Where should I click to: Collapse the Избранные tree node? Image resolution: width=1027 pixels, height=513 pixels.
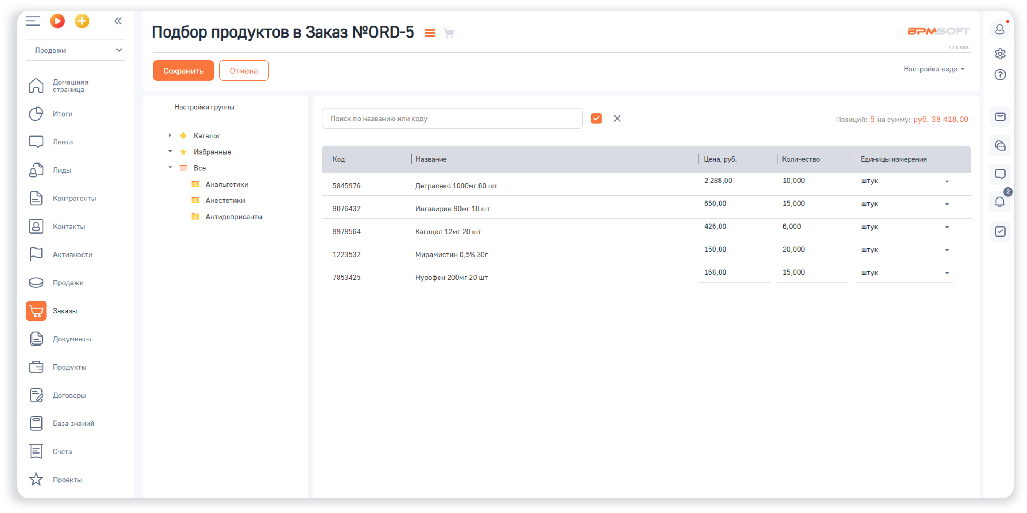[x=170, y=152]
